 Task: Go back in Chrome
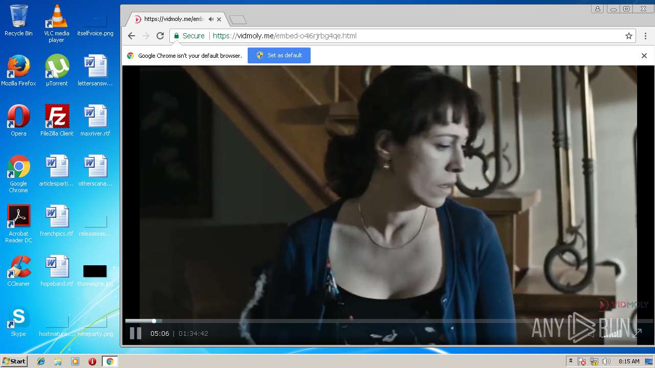[132, 36]
